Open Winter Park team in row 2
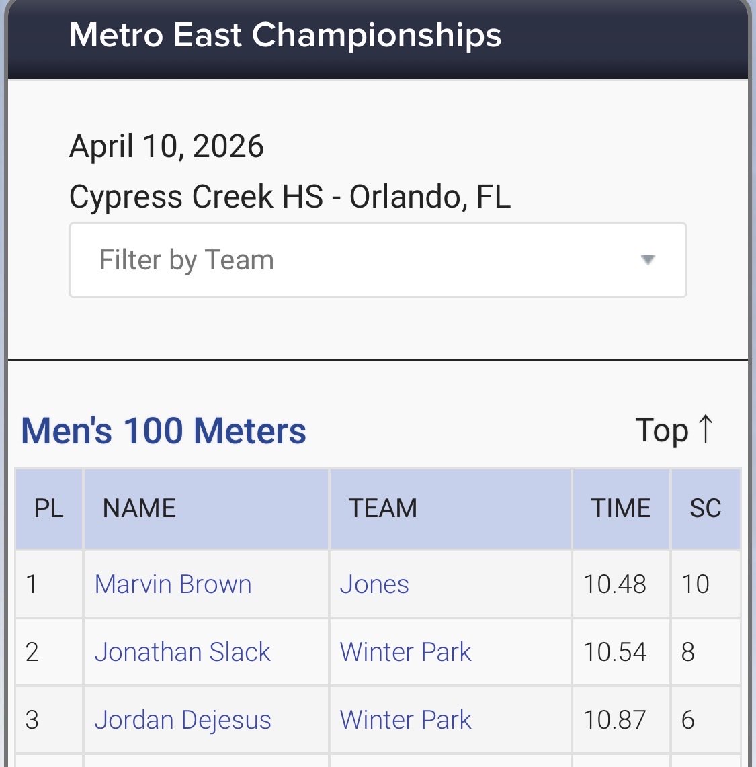This screenshot has height=767, width=756. pyautogui.click(x=406, y=651)
